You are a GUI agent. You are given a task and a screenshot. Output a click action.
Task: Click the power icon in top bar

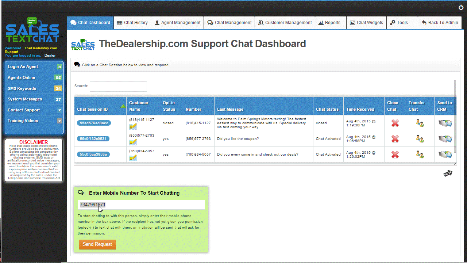point(461,7)
